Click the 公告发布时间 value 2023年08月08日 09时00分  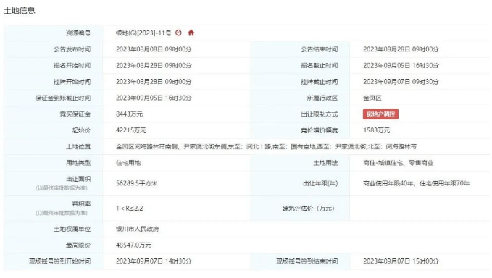[154, 49]
